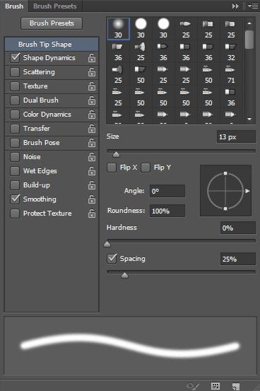This screenshot has width=260, height=391.
Task: Uncheck the Spacing checkbox
Action: point(112,259)
